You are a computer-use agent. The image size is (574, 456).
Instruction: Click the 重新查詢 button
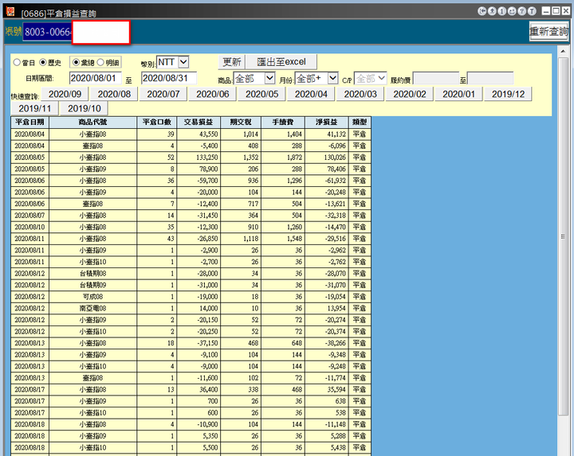click(548, 31)
